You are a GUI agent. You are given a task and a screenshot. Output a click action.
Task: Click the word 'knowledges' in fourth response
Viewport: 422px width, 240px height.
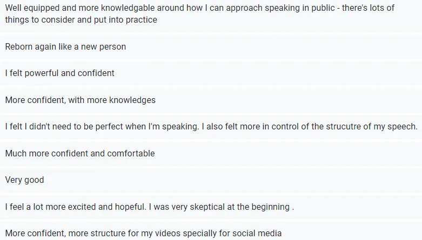point(132,100)
